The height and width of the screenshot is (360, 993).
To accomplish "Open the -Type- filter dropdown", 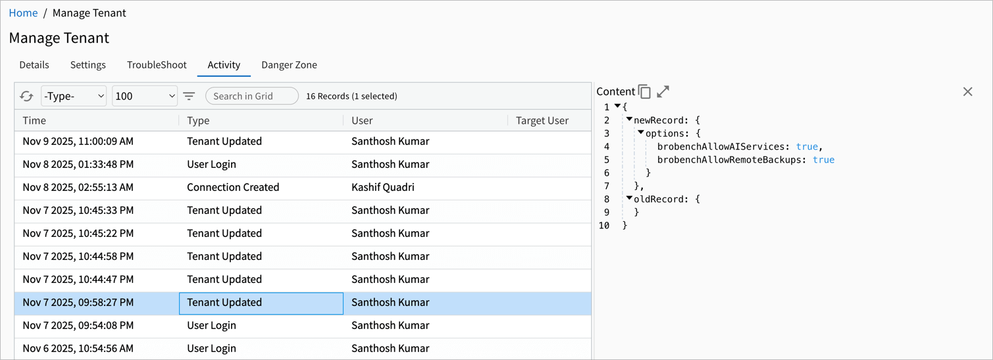I will (73, 96).
